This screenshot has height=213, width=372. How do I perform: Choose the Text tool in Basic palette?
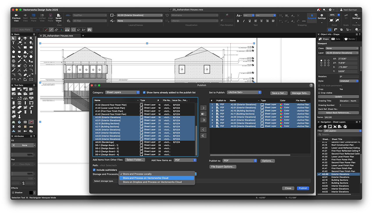(13, 43)
